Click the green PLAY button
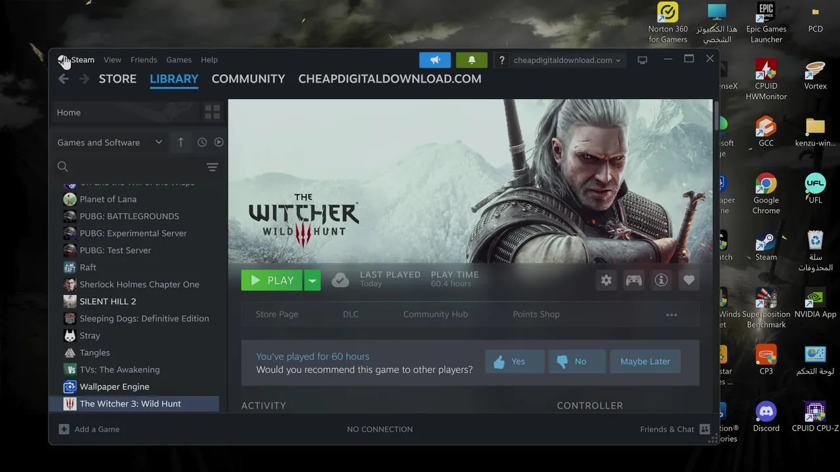Screen dimensions: 840x472 [x=272, y=280]
